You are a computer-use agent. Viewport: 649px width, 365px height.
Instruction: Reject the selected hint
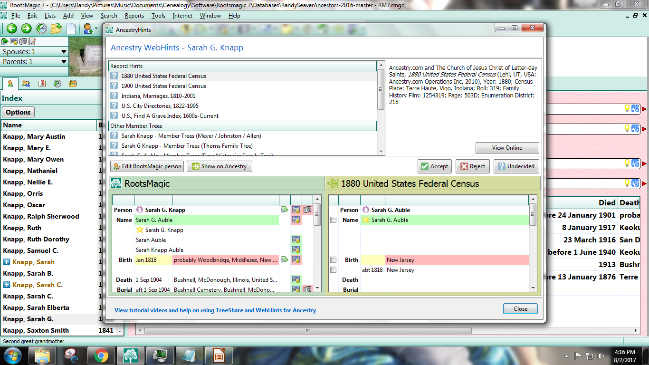[x=472, y=166]
